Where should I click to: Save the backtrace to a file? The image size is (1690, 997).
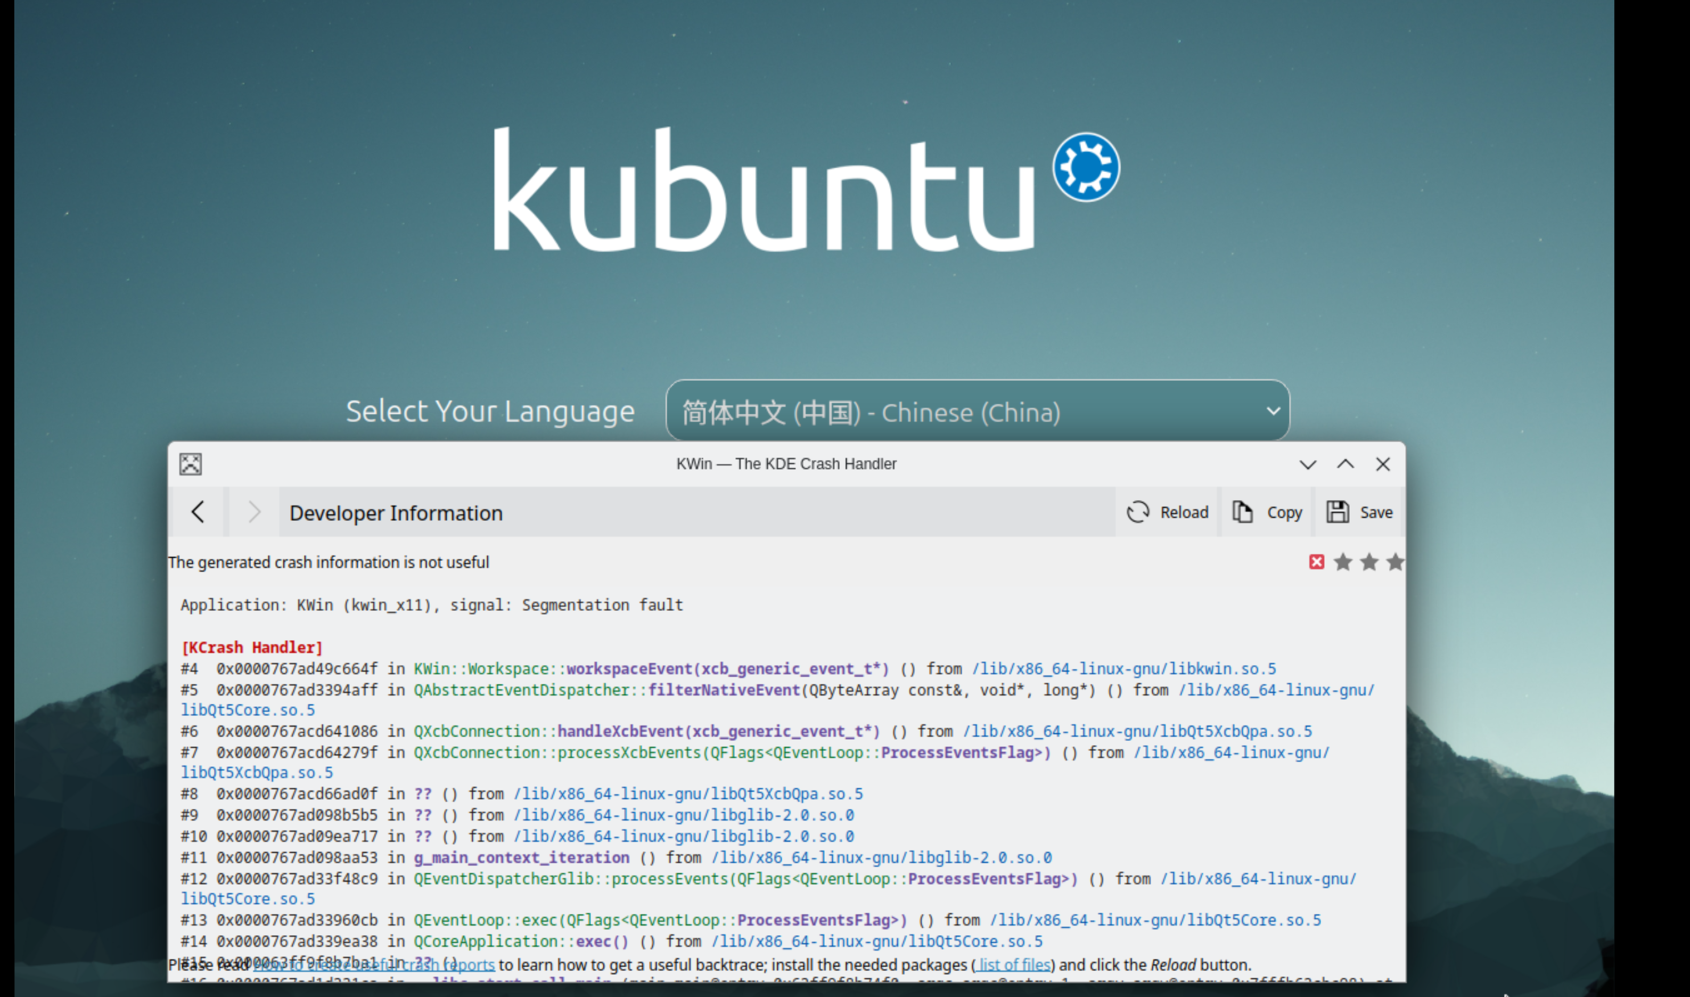click(x=1359, y=512)
